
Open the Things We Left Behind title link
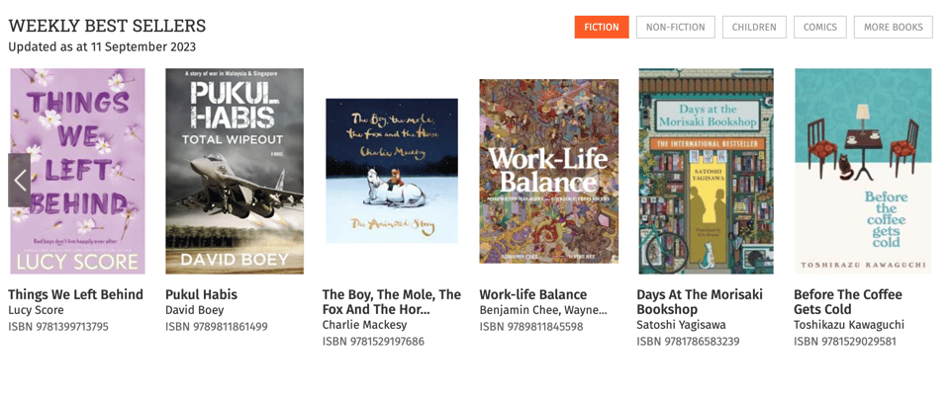click(x=76, y=294)
